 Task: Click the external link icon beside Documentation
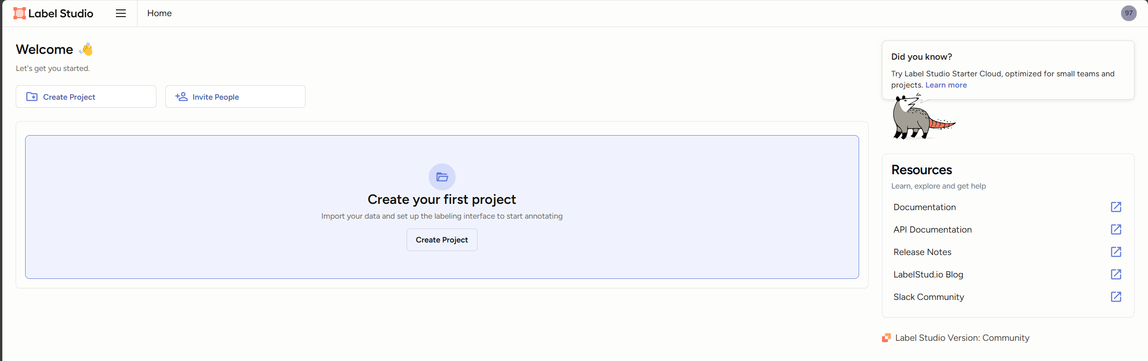1116,207
